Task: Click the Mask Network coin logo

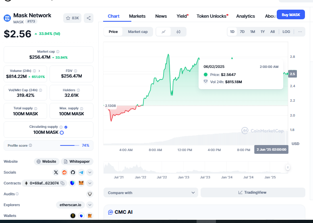Action: click(x=7, y=18)
